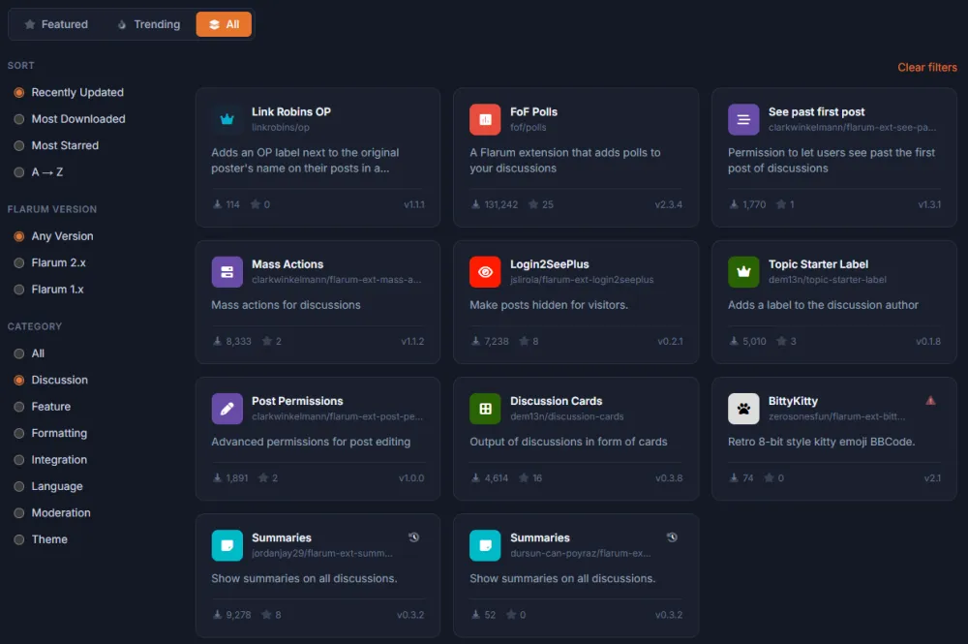Click the Link Robins OP crown icon
The image size is (968, 644).
click(227, 119)
